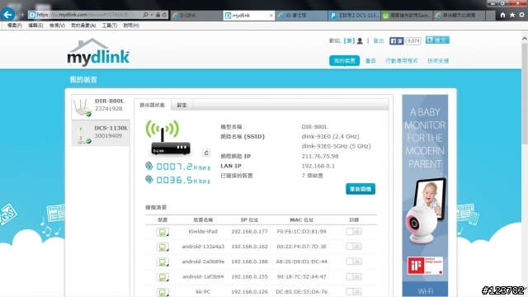This screenshot has width=528, height=297.
Task: Click the 9,074 like count
Action: [x=413, y=41]
